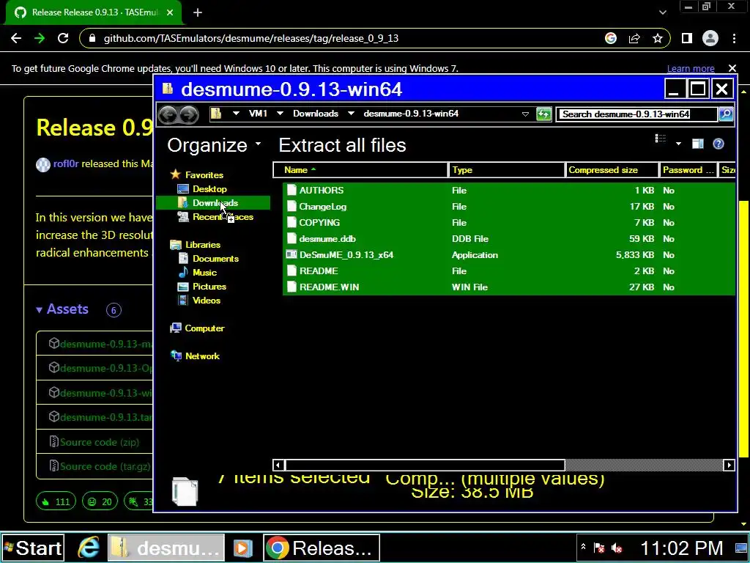Open a new Chrome tab
This screenshot has width=750, height=563.
pos(198,12)
